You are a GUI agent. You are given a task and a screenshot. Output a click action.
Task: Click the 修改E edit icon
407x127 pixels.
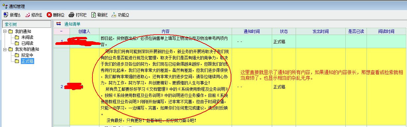[x=28, y=15]
